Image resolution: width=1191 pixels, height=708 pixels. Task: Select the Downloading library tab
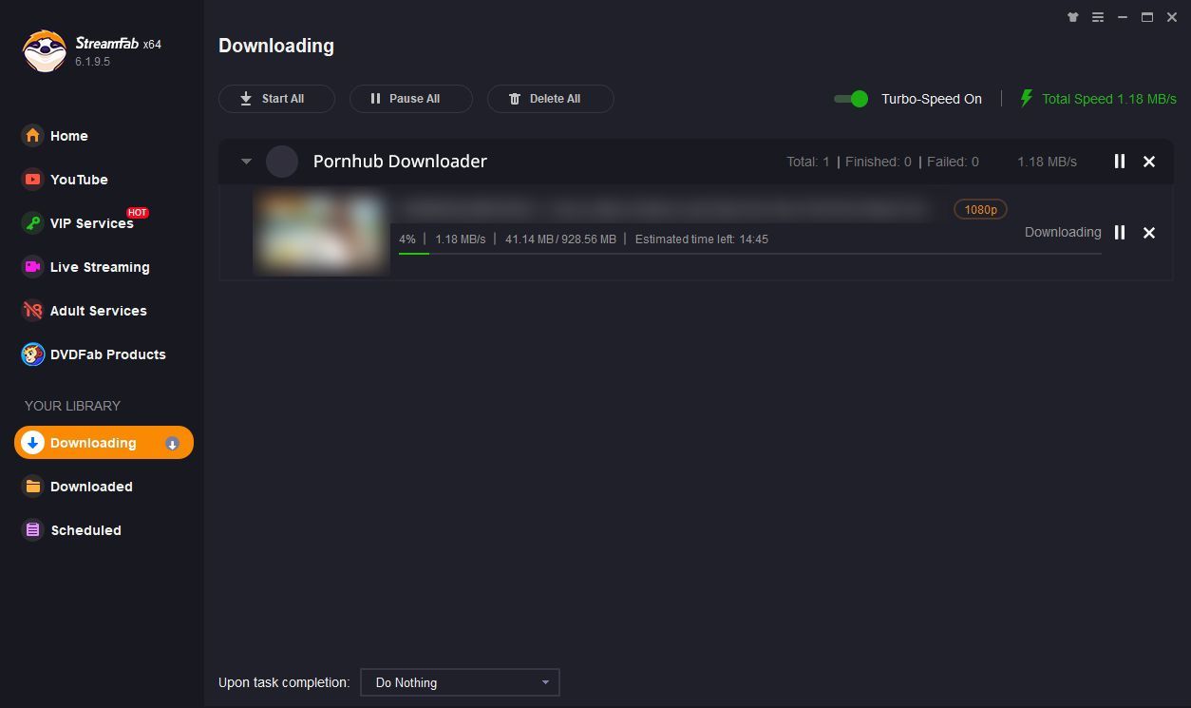click(x=104, y=443)
